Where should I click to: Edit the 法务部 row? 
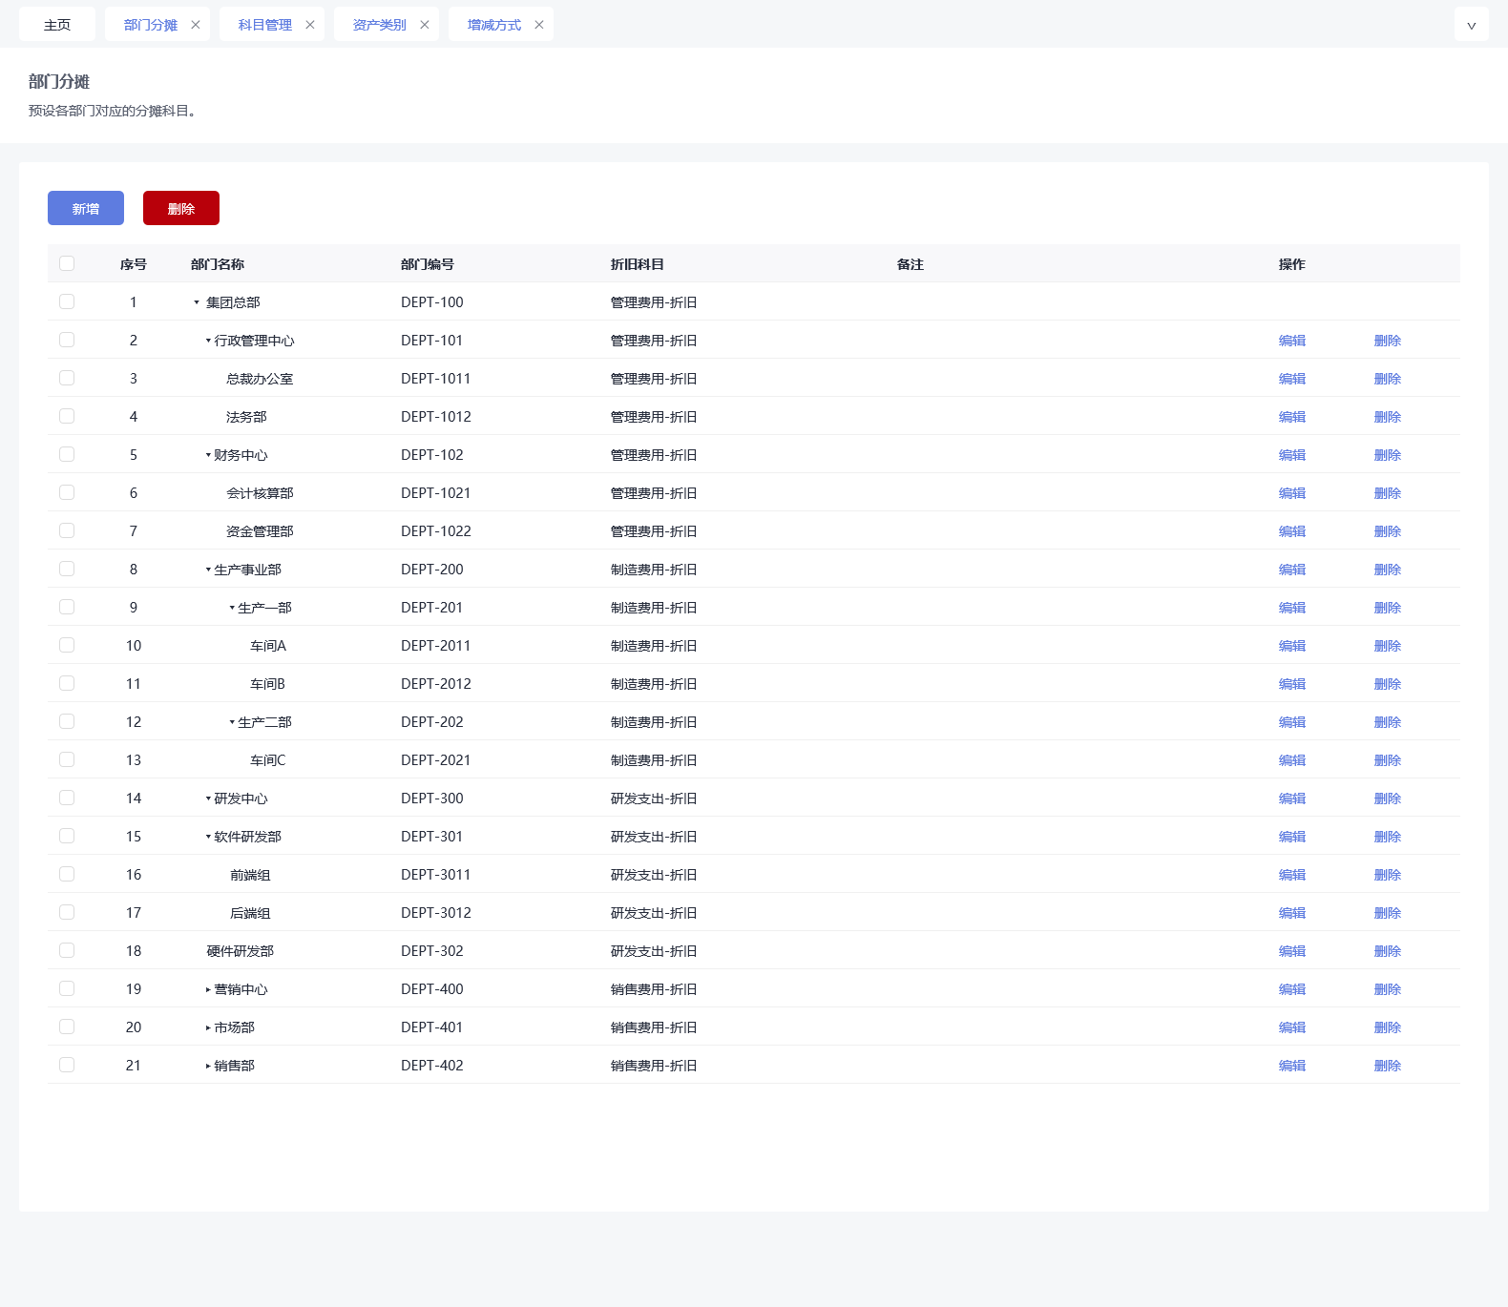click(1292, 417)
